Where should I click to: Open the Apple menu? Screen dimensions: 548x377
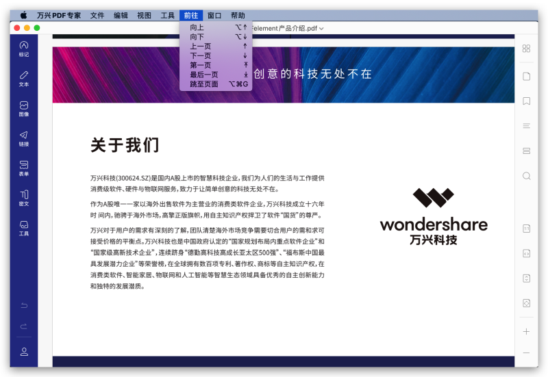[x=23, y=15]
